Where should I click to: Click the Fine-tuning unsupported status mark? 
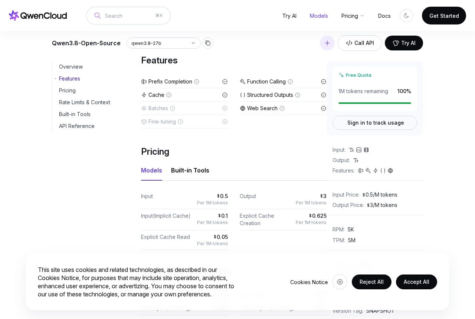(225, 122)
